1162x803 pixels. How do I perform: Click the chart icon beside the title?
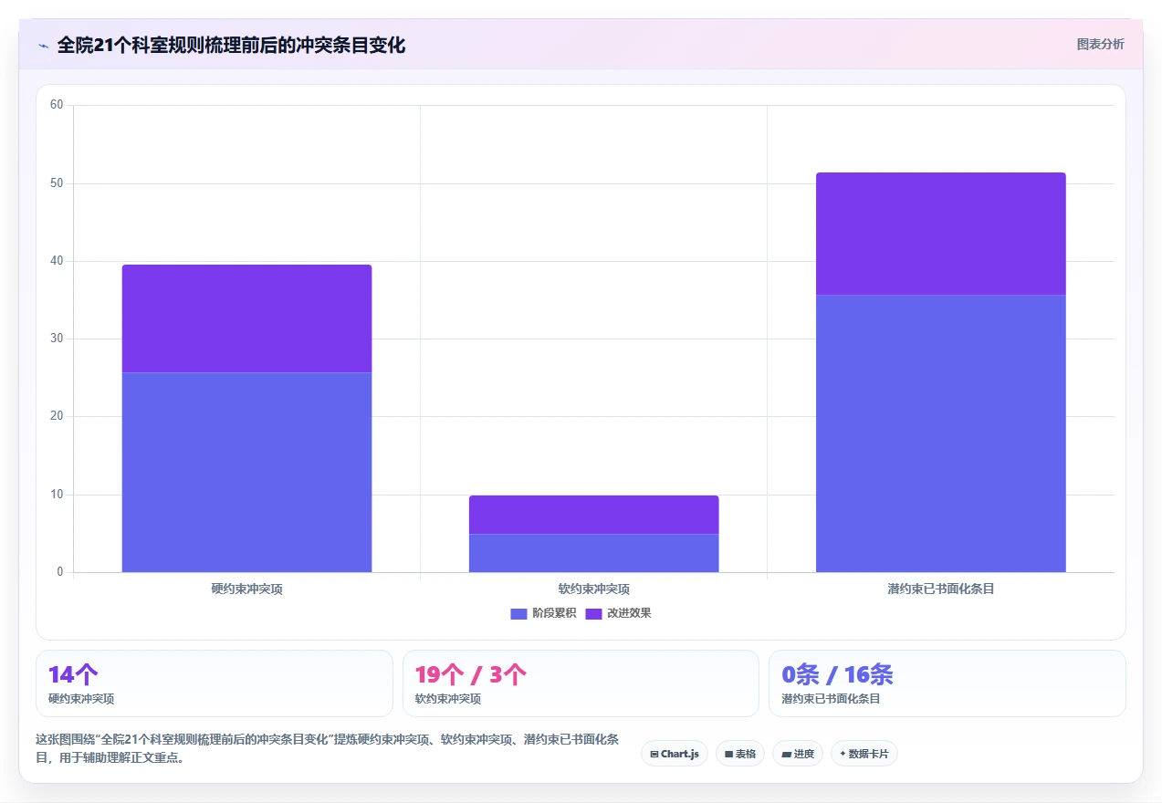(x=43, y=46)
